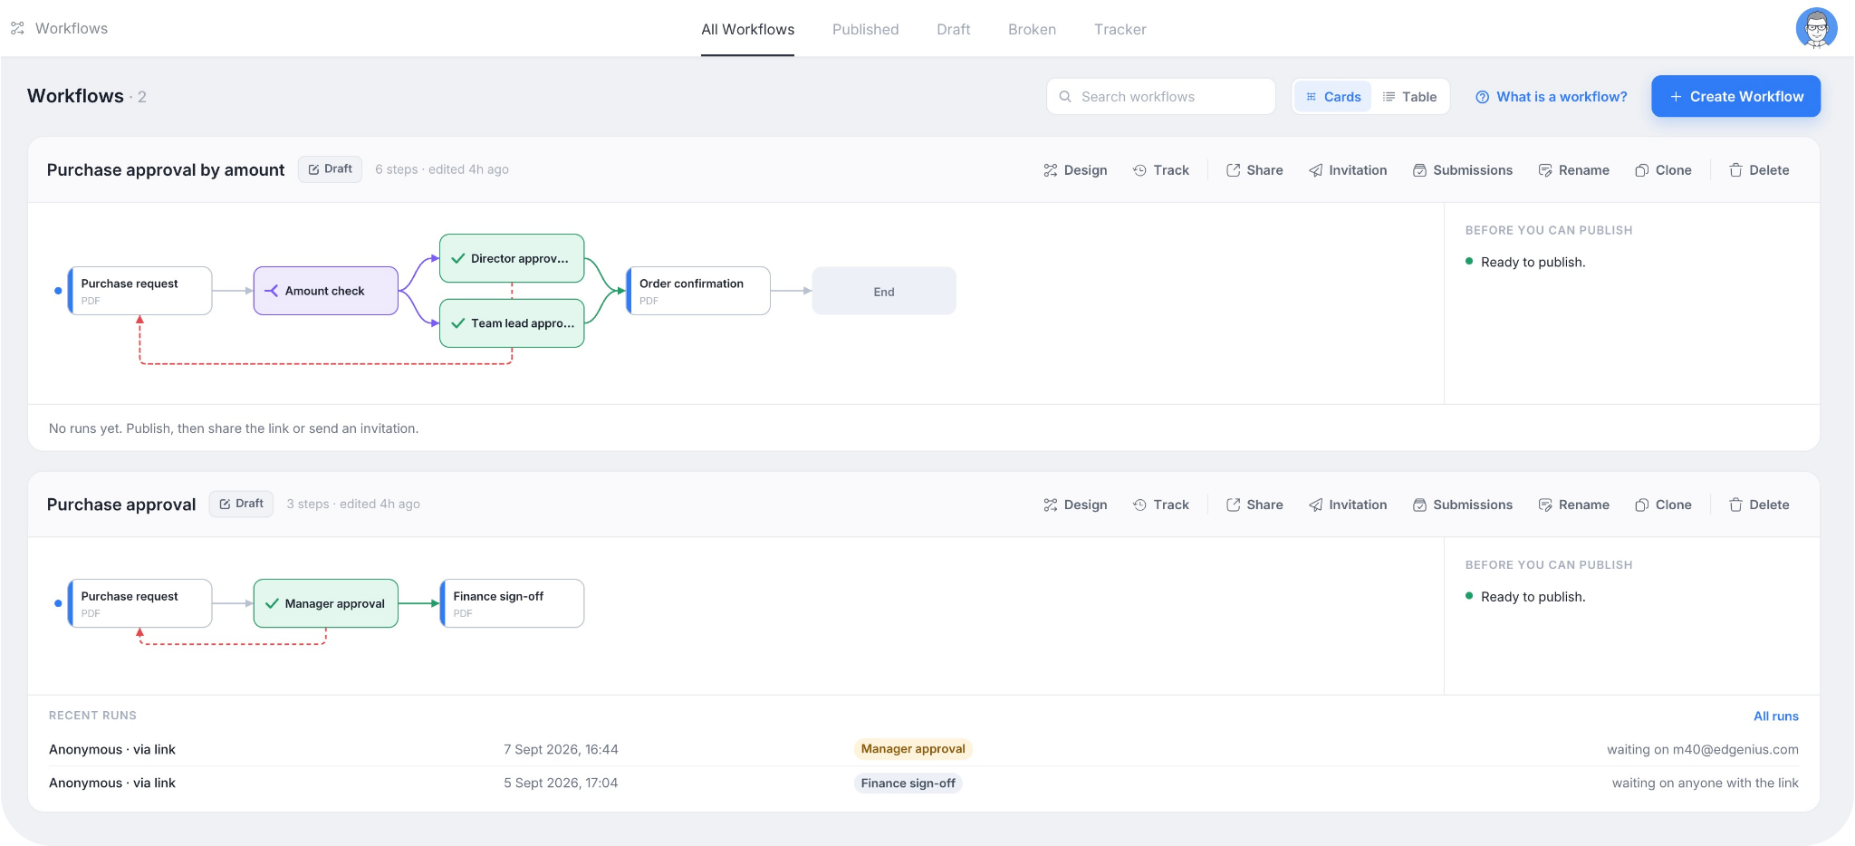Select the Published tab
Viewport: 1855px width, 846px height.
(x=865, y=29)
